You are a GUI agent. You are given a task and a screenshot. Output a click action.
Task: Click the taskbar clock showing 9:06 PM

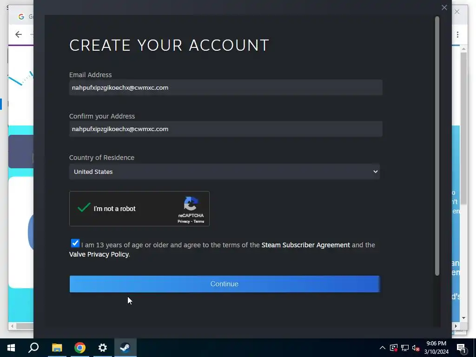(436, 348)
